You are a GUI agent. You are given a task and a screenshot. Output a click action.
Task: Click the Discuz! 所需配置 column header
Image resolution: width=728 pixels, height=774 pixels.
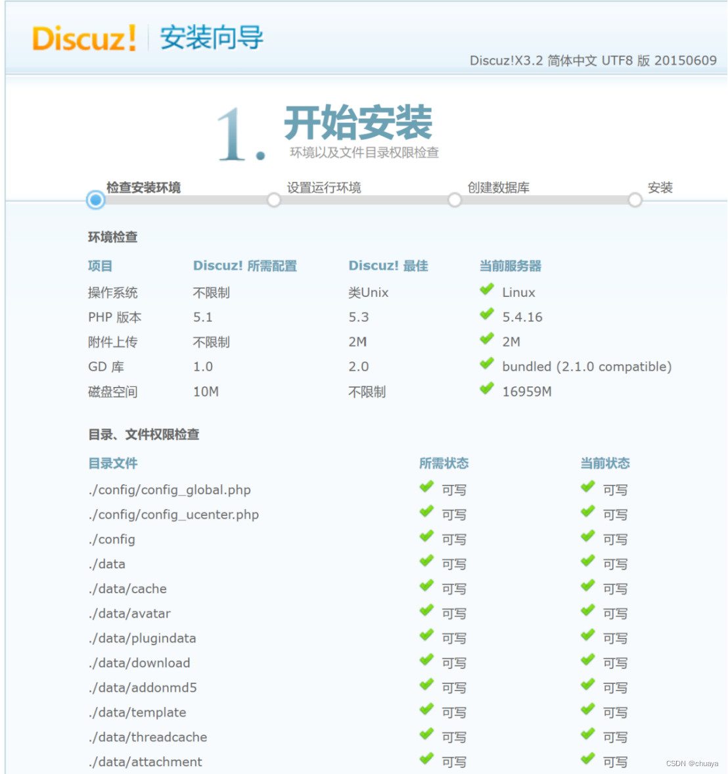(x=245, y=266)
